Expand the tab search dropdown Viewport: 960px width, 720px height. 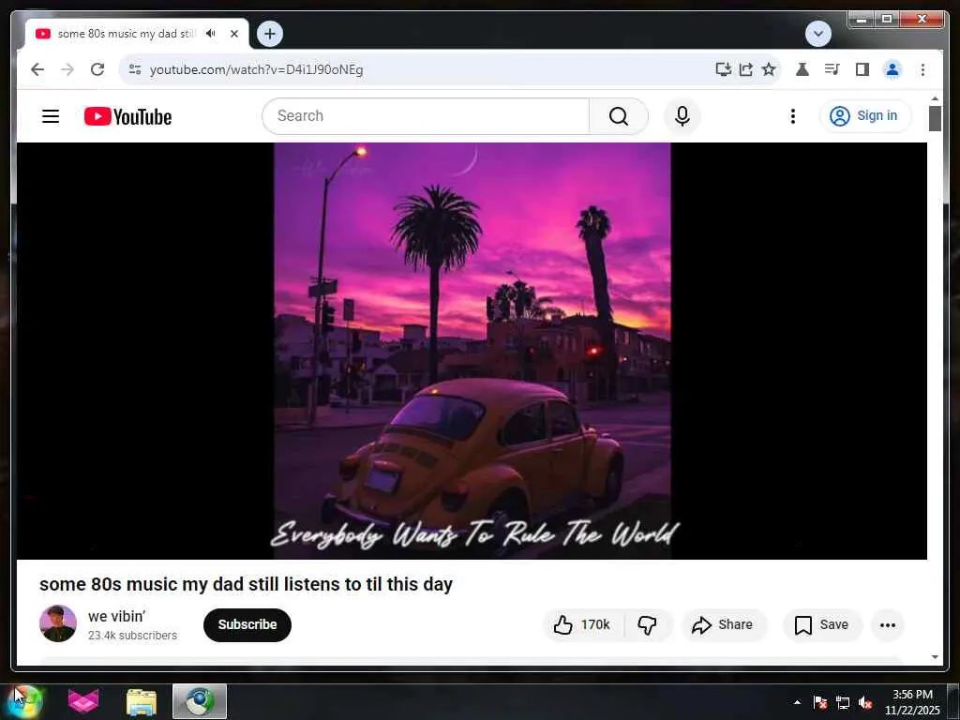click(817, 34)
